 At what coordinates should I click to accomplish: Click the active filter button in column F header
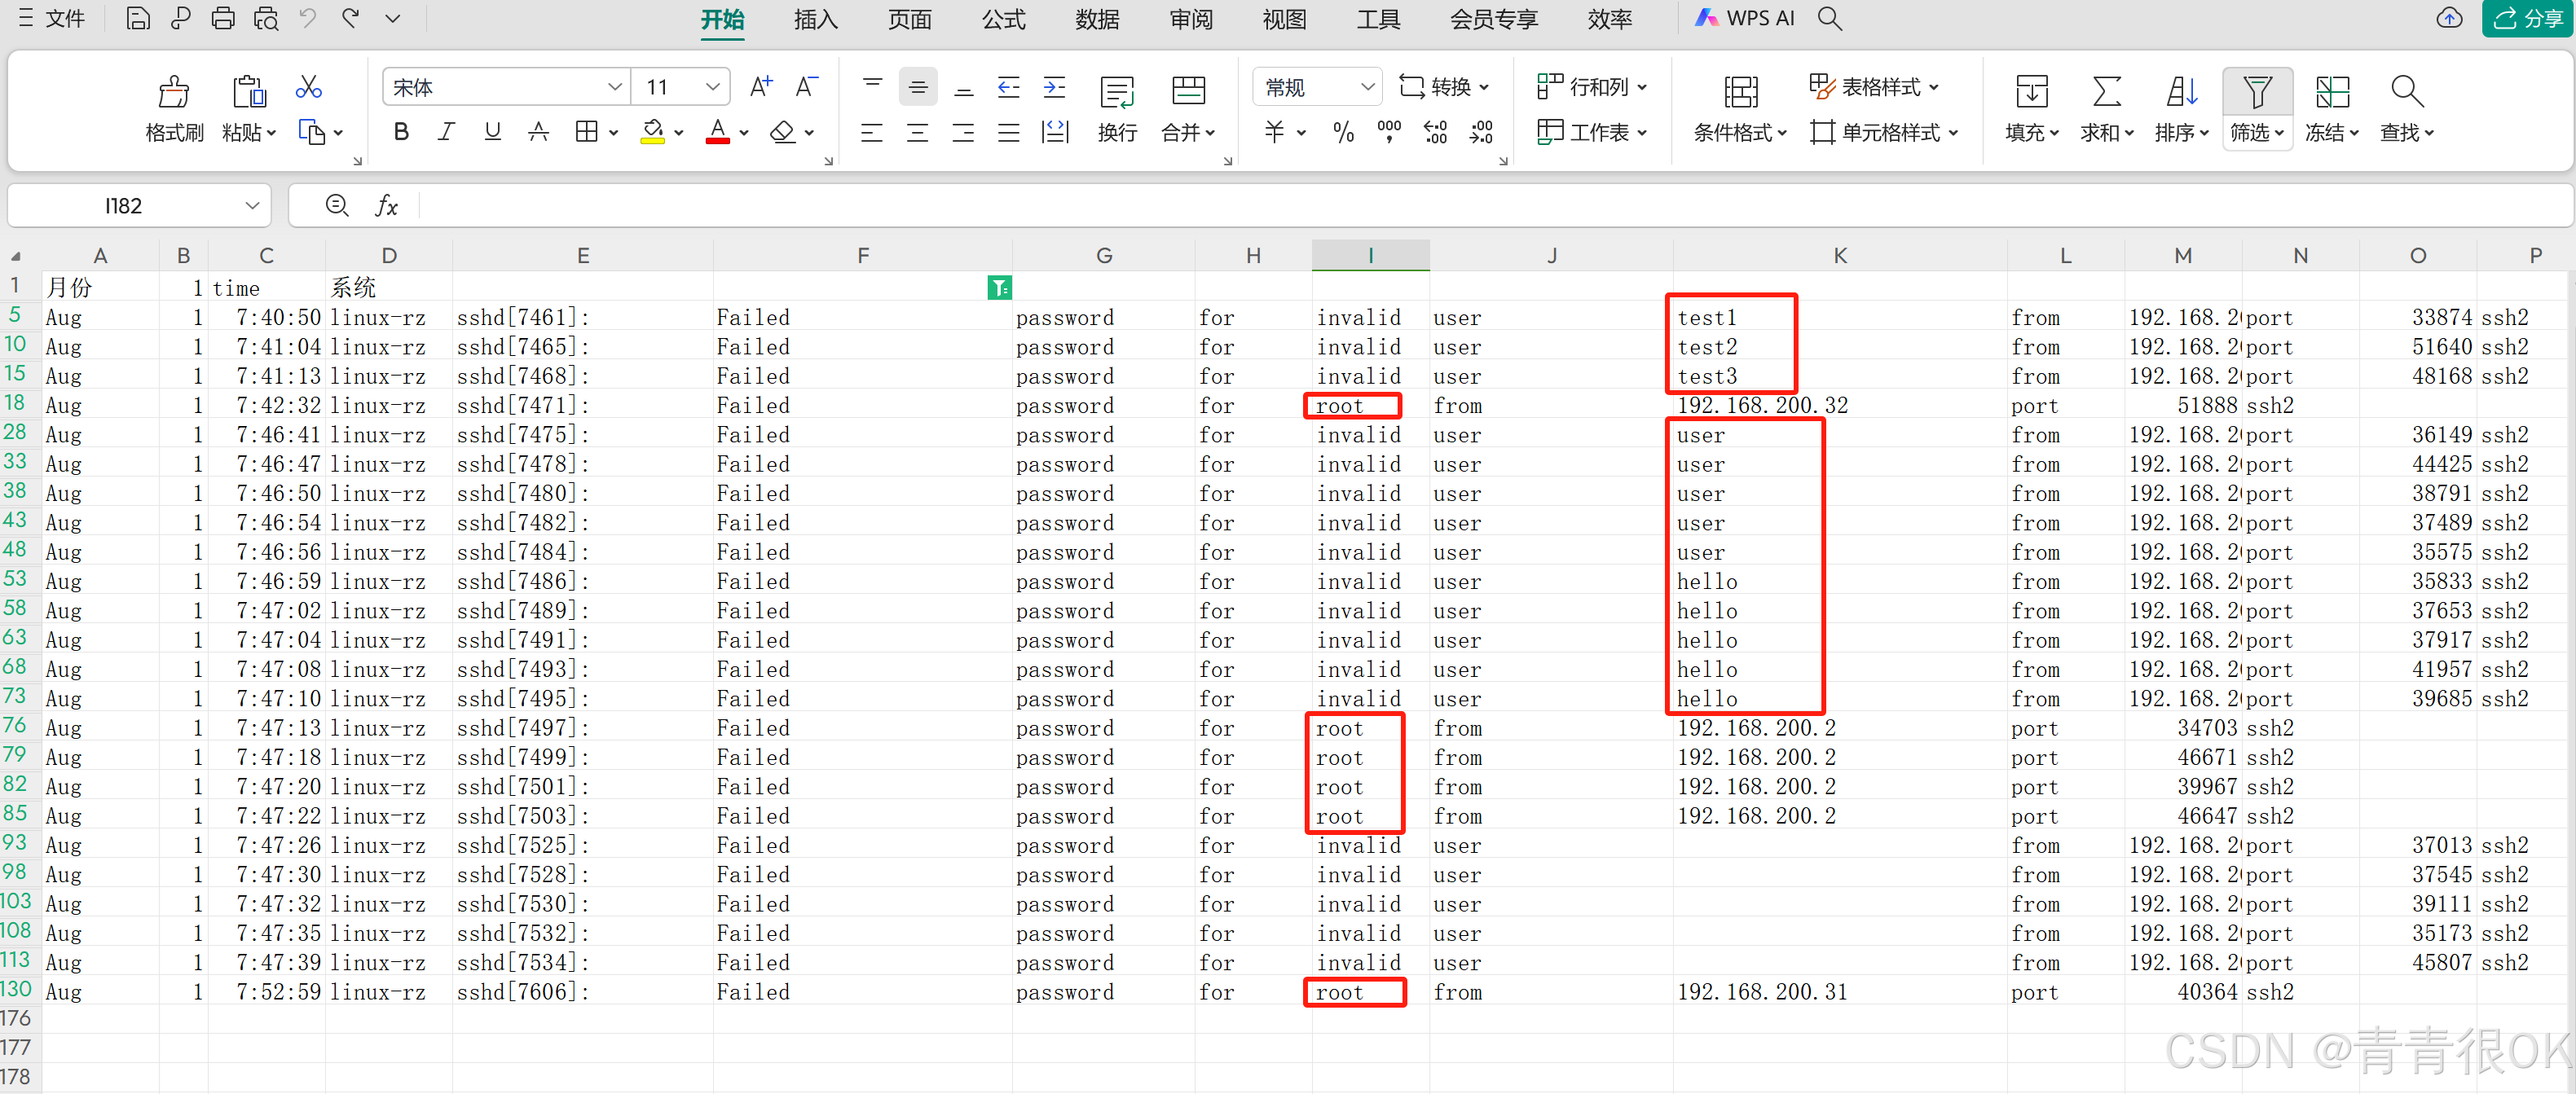(998, 288)
